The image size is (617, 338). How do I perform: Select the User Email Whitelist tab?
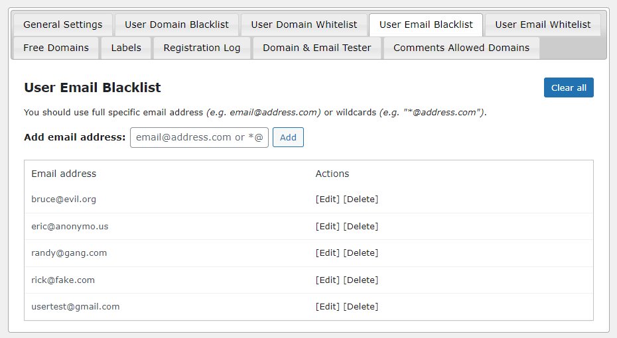point(543,25)
